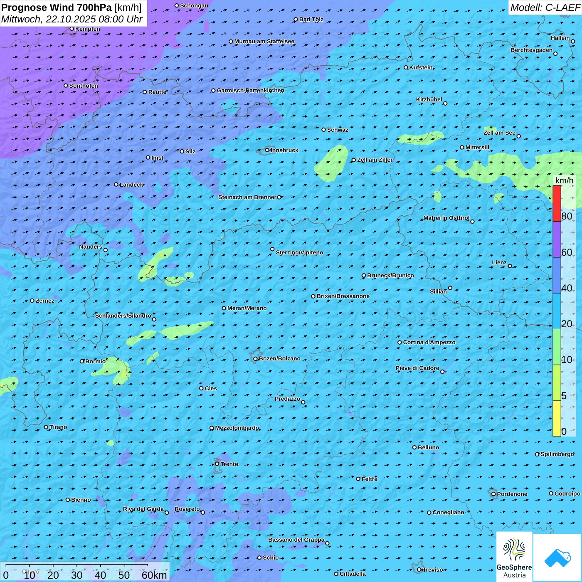
Task: Click the "Mezzolombardo" label
Action: coord(237,428)
